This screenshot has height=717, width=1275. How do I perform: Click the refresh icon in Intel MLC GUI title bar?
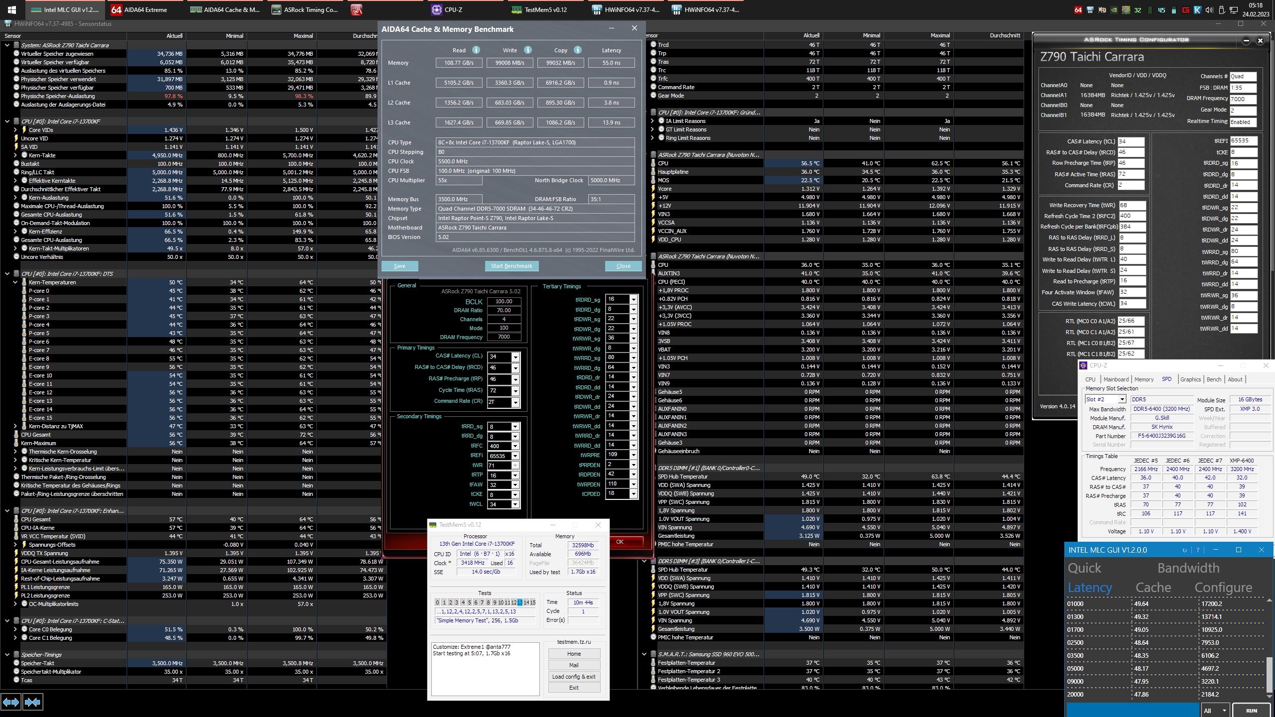tap(1184, 550)
